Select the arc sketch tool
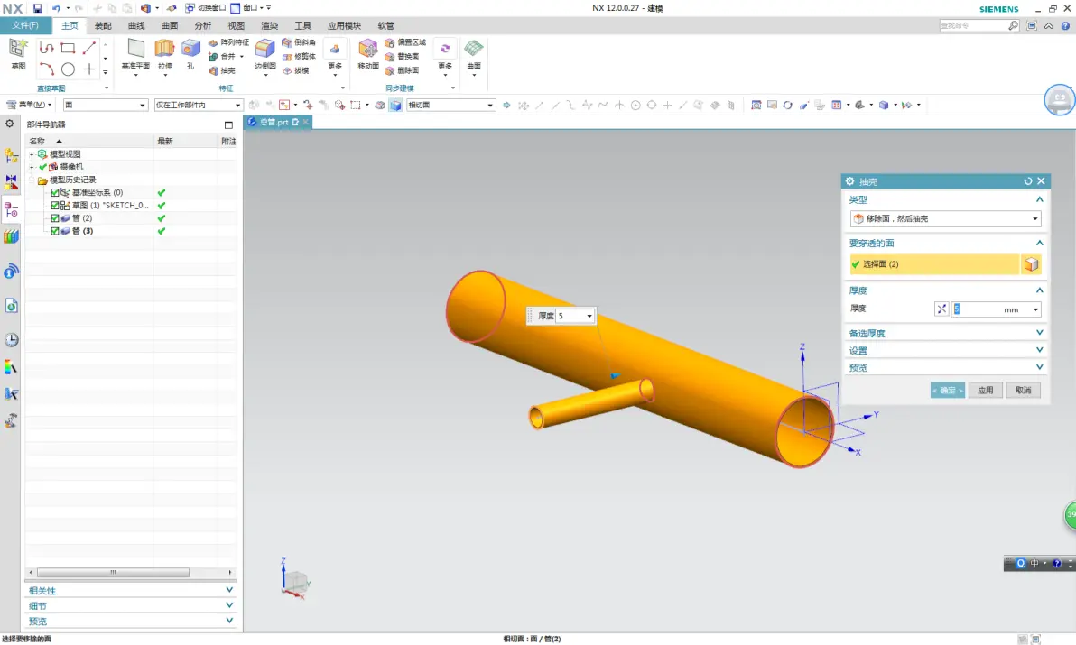Screen dimensions: 1076x645 [x=46, y=69]
